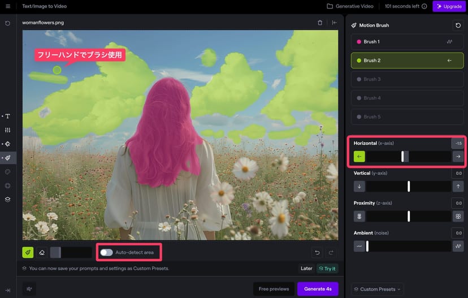Toggle the Auto-detect area switch
Viewport: 468px width, 298px height.
(x=106, y=252)
